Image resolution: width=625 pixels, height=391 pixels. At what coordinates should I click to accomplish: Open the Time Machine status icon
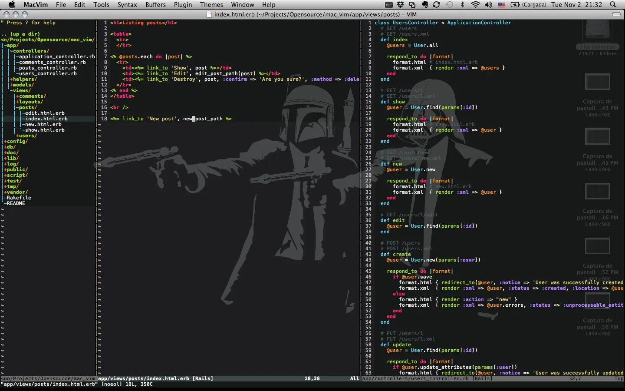[449, 4]
